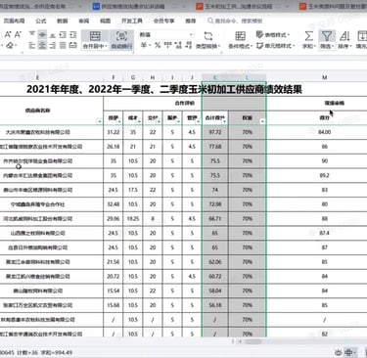This screenshot has height=358, width=367.
Task: Apply bottom vertical alignment
Action: click(x=52, y=35)
